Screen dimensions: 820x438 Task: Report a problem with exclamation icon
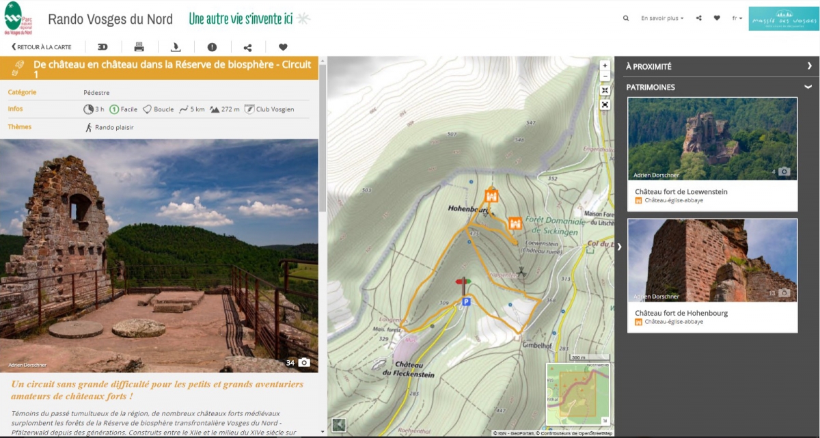[x=212, y=47]
